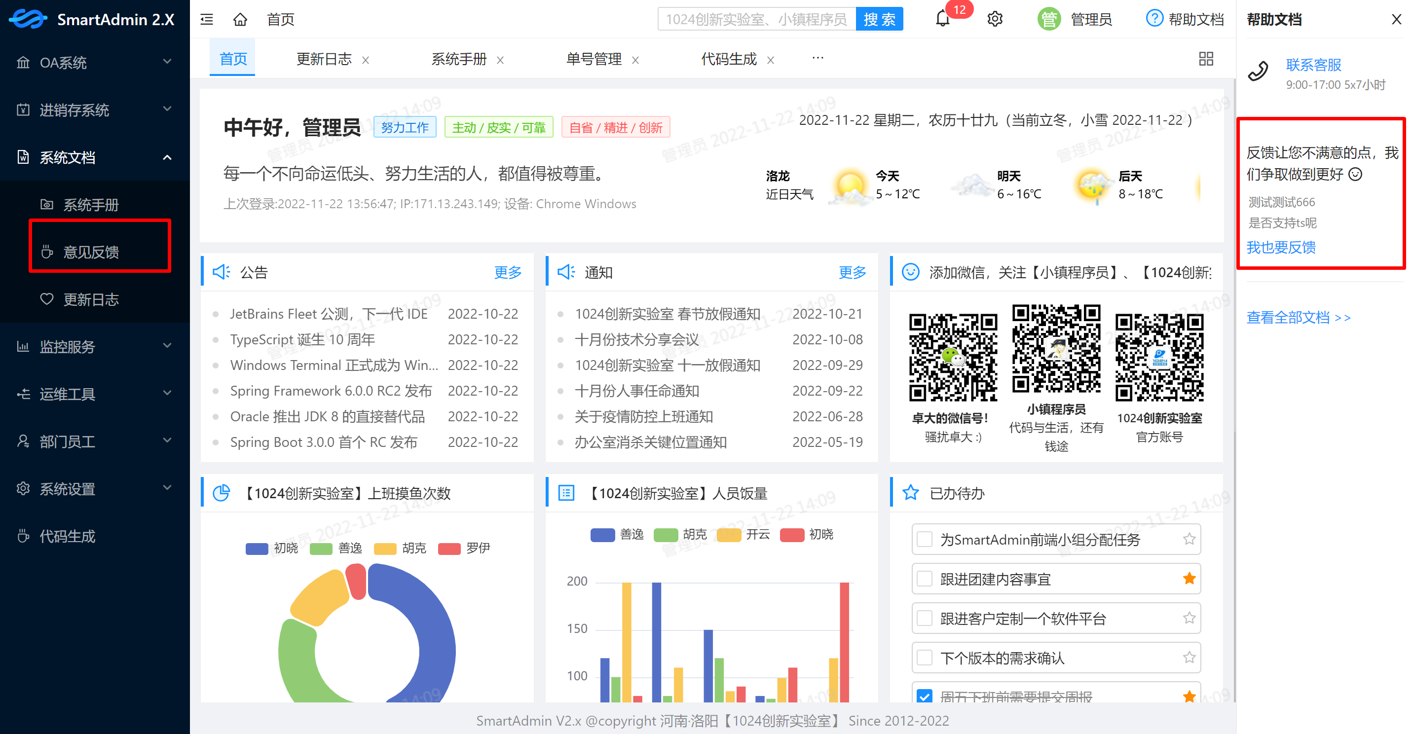Switch to the 系统手册 tab
The height and width of the screenshot is (734, 1413).
tap(459, 59)
